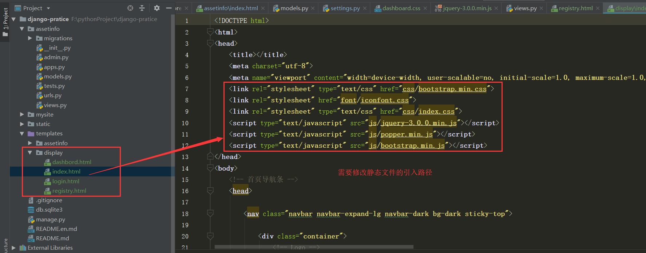Open urls.py file
This screenshot has width=646, height=253.
pyautogui.click(x=53, y=95)
